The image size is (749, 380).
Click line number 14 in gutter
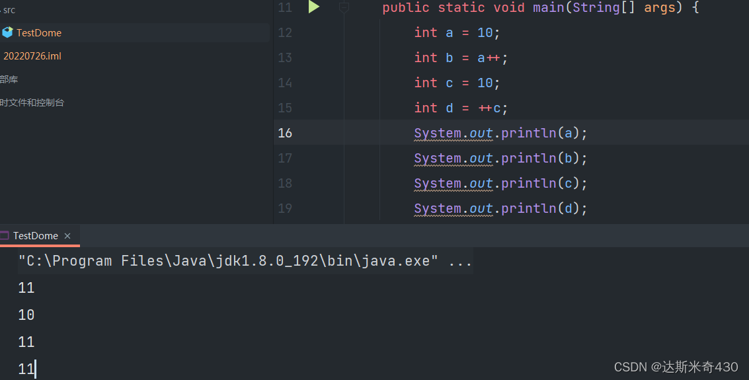285,83
